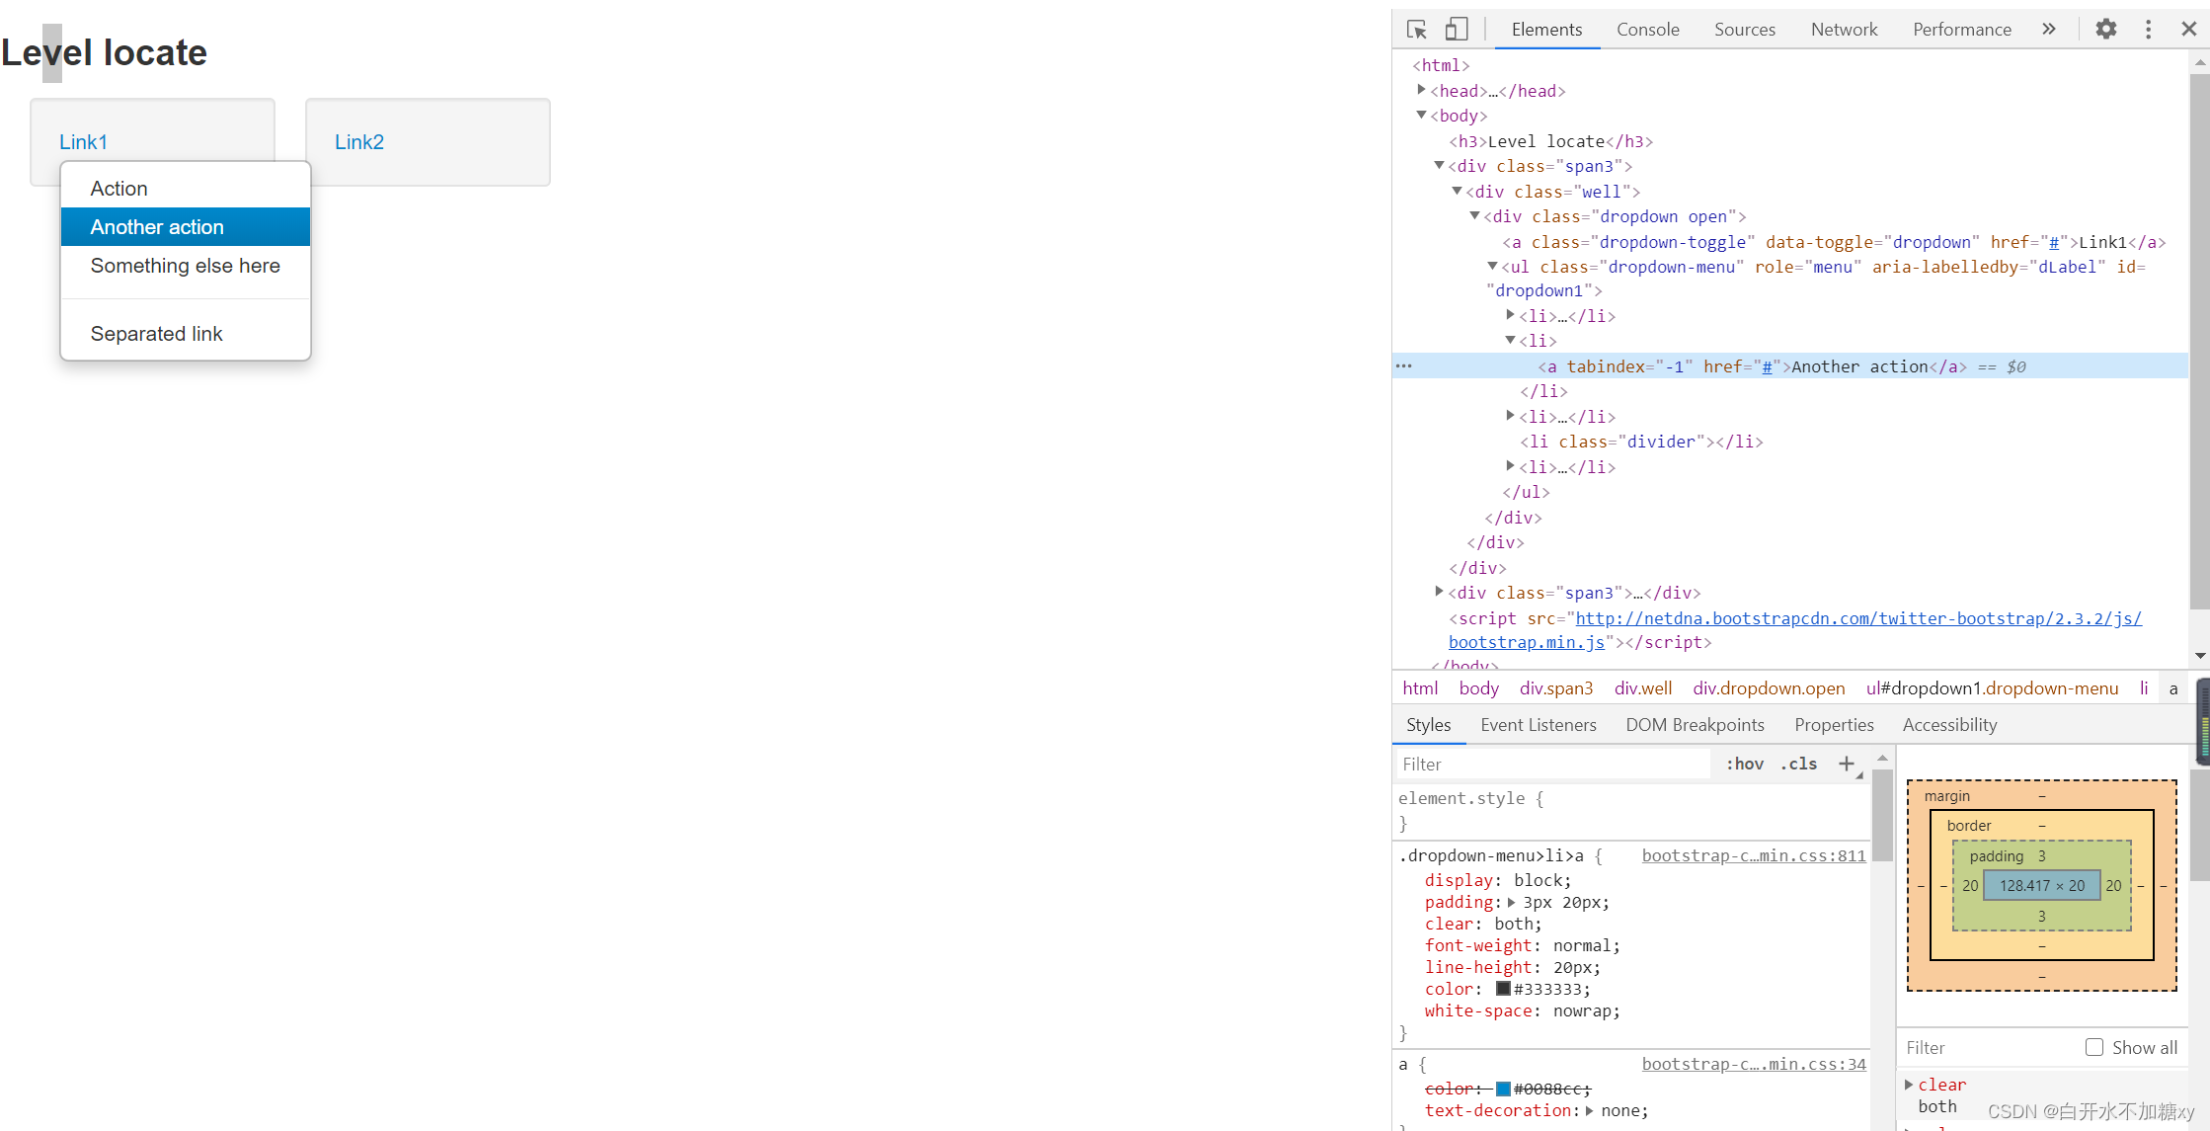Expand the head element node
The image size is (2210, 1131).
[1421, 90]
